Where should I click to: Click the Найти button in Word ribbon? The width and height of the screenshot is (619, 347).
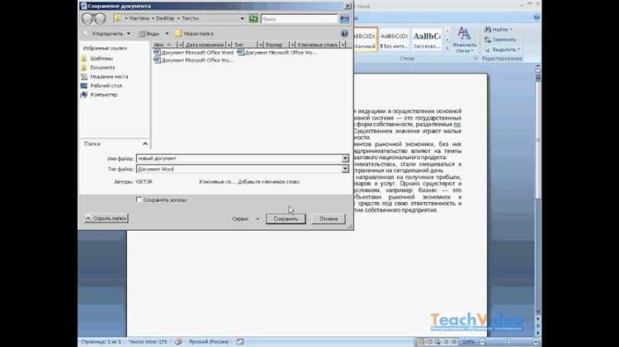(499, 30)
